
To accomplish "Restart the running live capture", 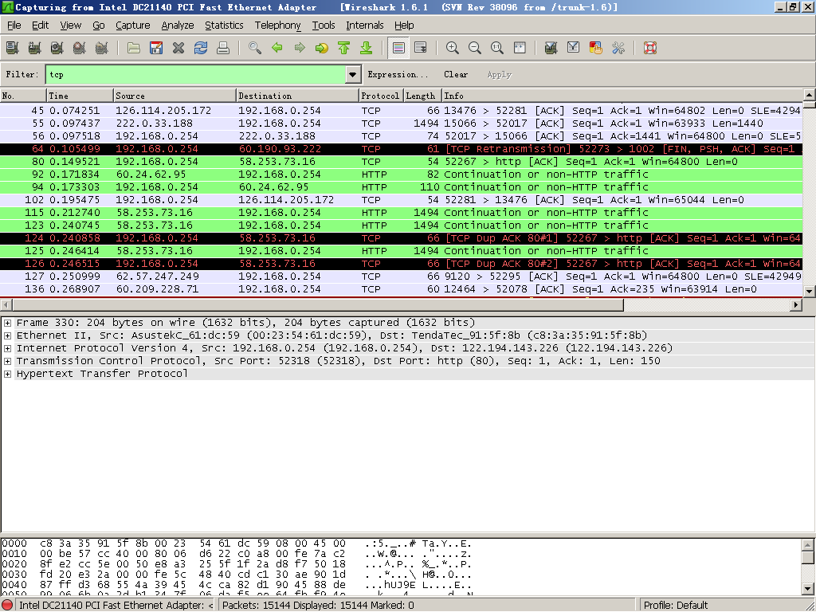I will point(101,48).
